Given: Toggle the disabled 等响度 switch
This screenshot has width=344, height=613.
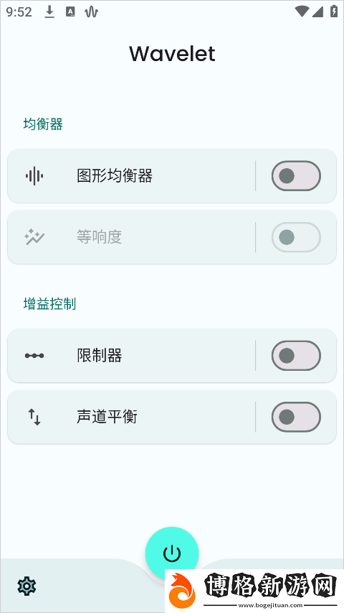Looking at the screenshot, I should [296, 237].
